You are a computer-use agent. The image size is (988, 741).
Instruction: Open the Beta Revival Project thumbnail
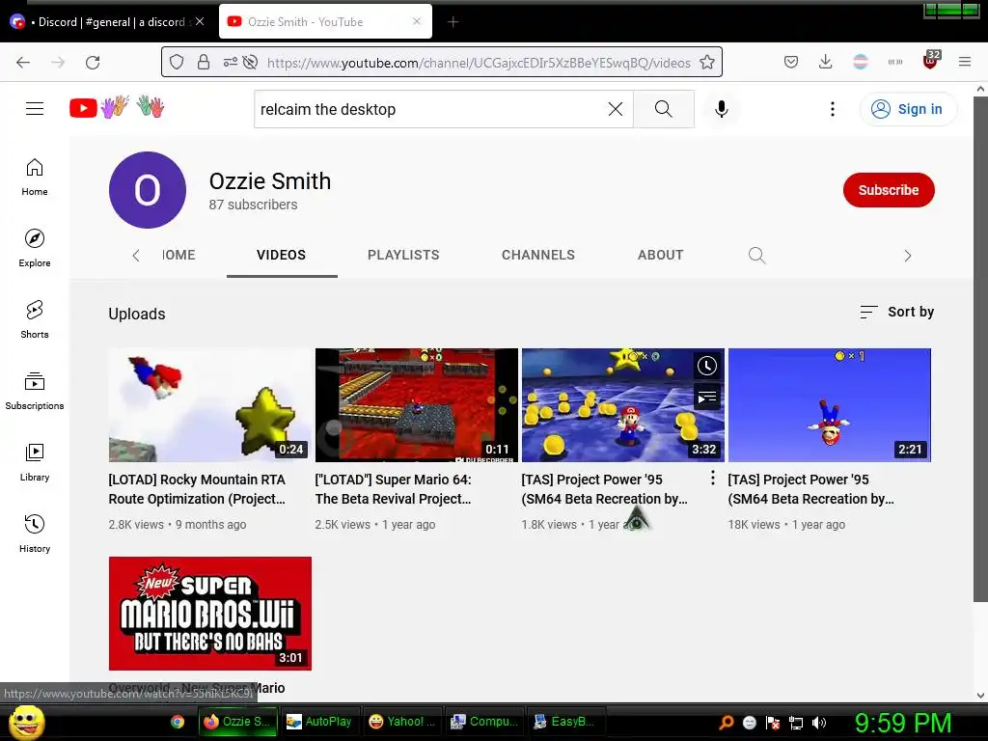417,405
